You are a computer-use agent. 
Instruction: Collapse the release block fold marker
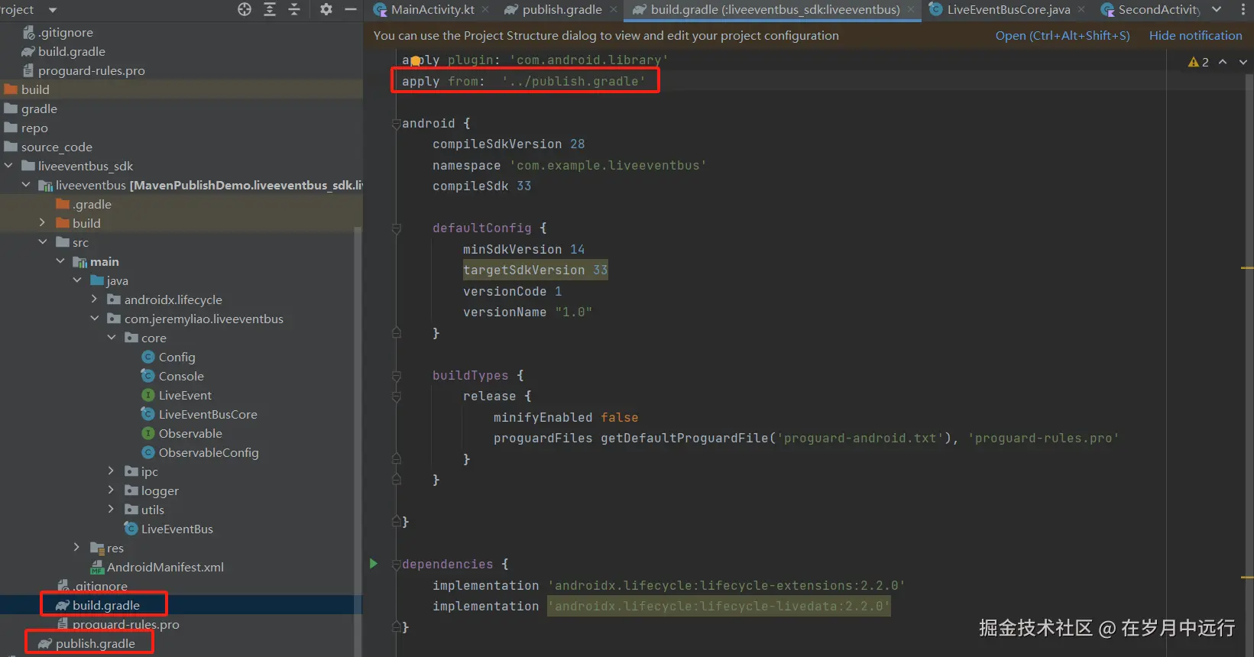tap(396, 396)
